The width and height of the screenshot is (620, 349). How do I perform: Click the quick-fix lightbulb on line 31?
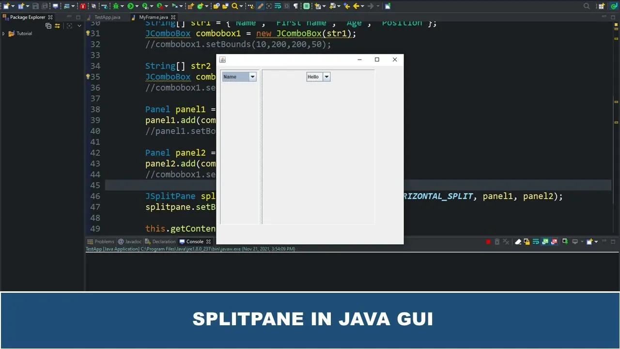coord(88,33)
